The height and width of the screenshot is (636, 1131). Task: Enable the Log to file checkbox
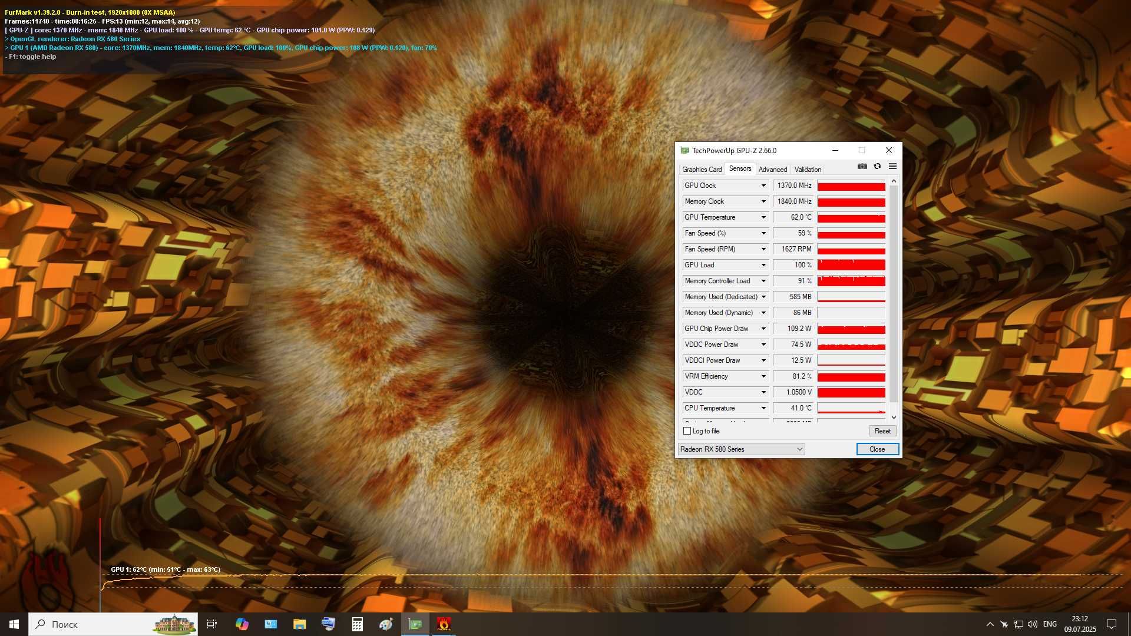687,431
